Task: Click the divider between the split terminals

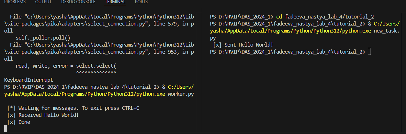Action: [x=202, y=70]
